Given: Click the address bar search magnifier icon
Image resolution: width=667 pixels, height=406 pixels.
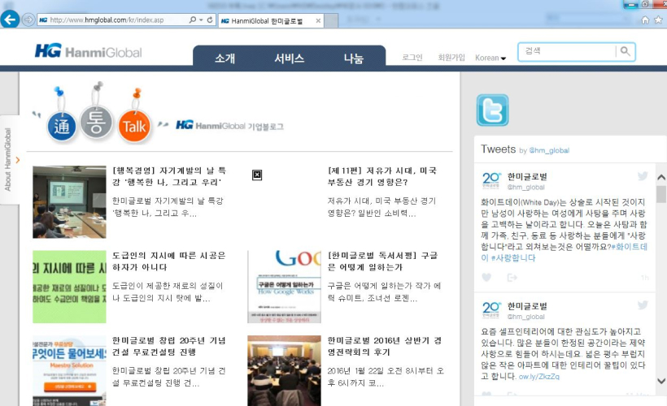Looking at the screenshot, I should (193, 20).
